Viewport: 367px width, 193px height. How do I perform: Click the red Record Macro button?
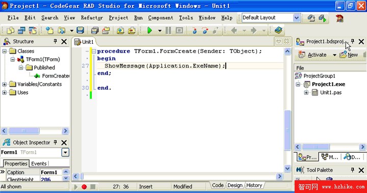point(84,187)
